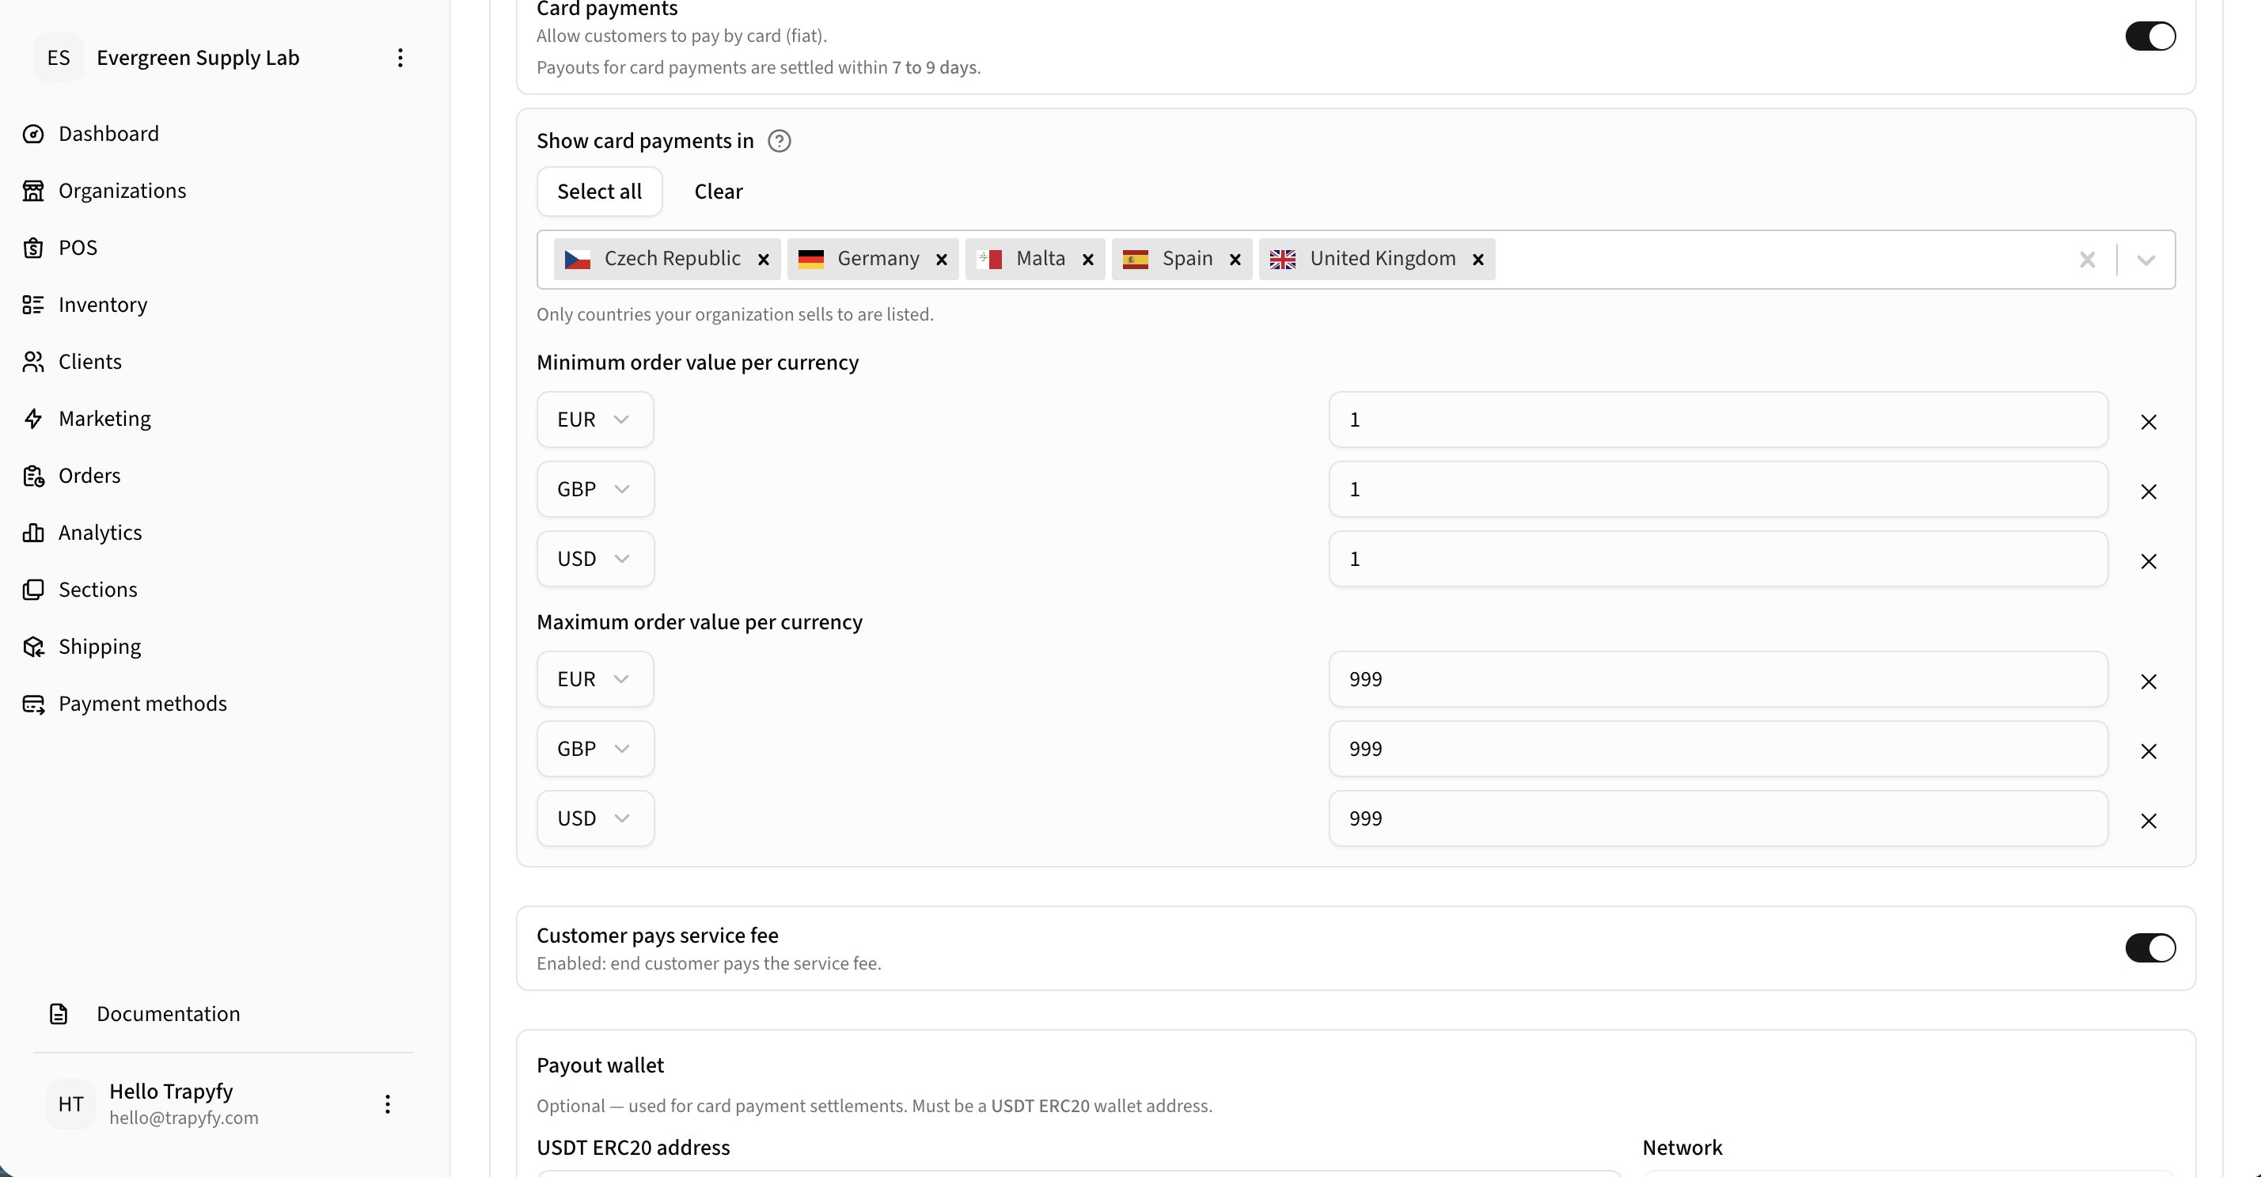
Task: Edit minimum GBP order value field
Action: click(1717, 489)
